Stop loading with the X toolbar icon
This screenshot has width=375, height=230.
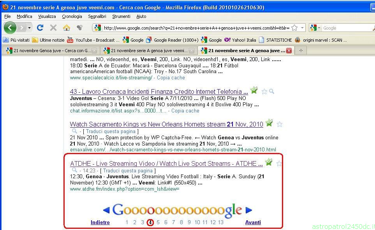tap(53, 28)
